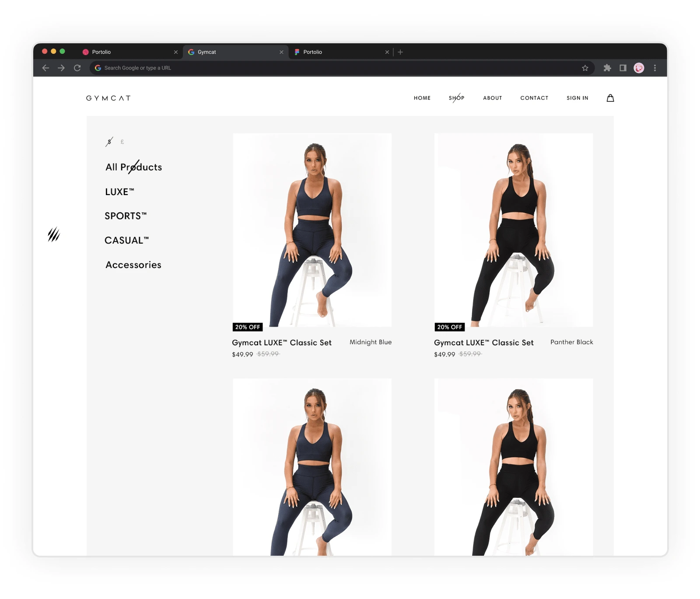Click Panther Black Classic Set title
This screenshot has width=700, height=599.
tap(484, 343)
